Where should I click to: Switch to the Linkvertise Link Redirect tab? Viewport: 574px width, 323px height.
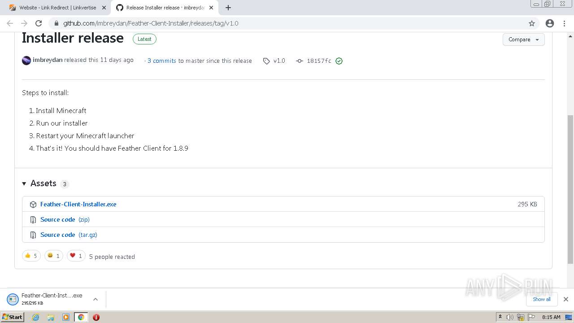point(57,8)
